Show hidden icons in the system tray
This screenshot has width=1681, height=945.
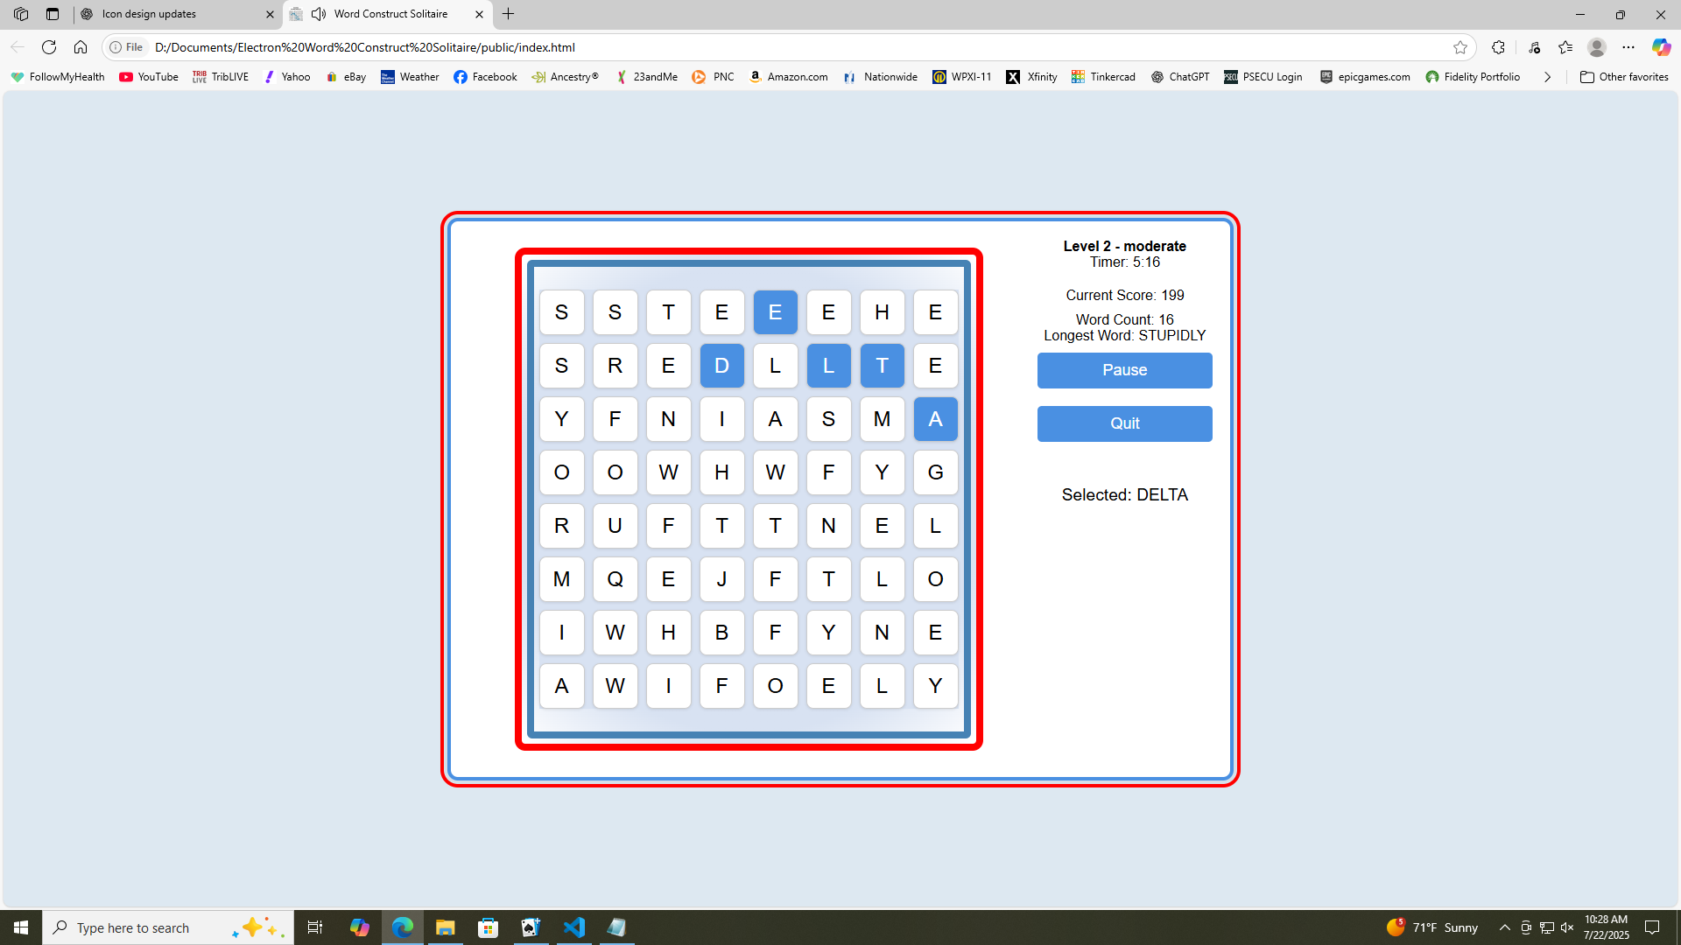tap(1504, 927)
